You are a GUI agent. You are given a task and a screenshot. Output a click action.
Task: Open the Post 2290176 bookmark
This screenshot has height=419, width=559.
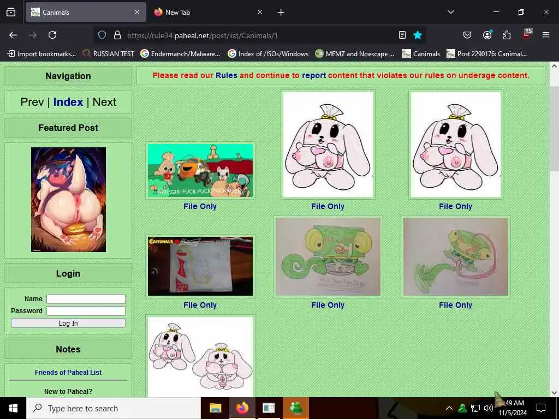486,54
